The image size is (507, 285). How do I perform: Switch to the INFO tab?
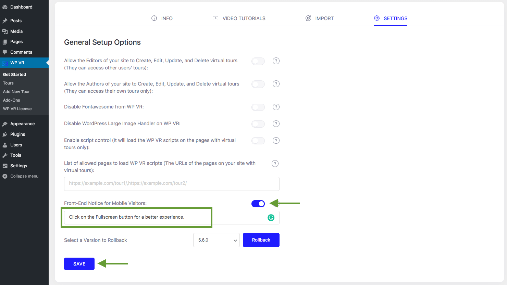click(x=162, y=18)
